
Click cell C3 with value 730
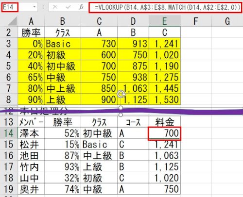99,43
